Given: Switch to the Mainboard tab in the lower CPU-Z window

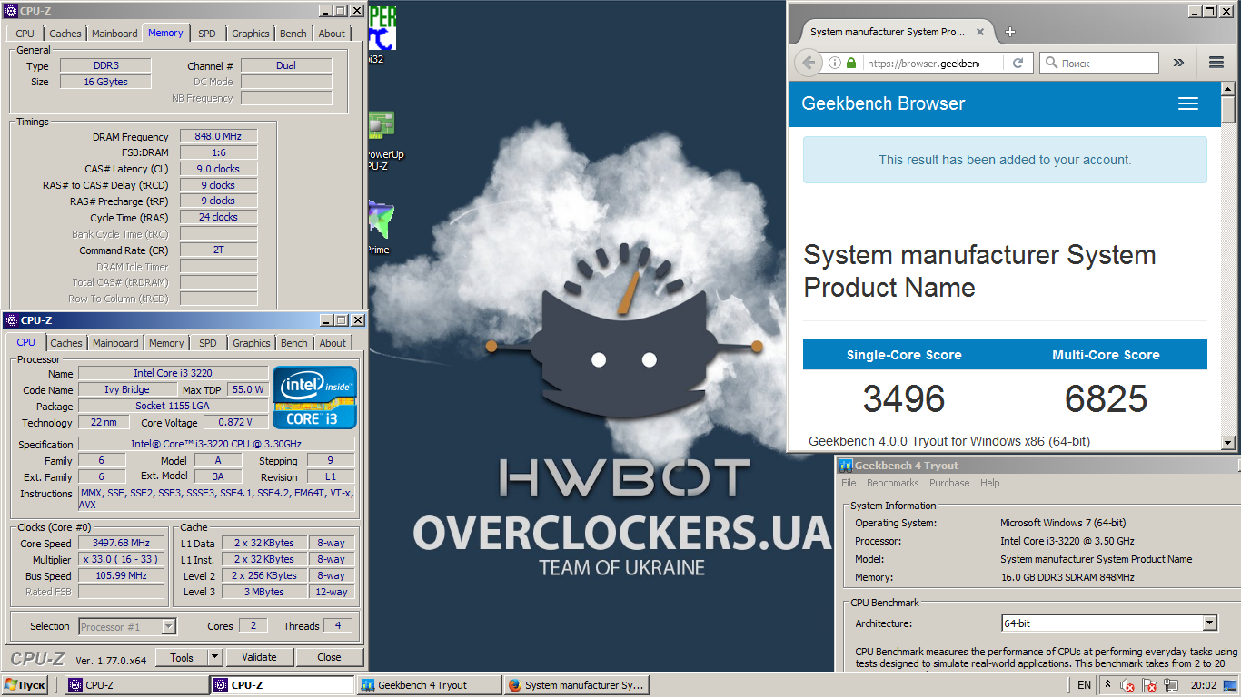Looking at the screenshot, I should point(115,343).
